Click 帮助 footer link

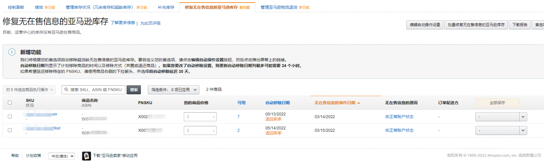[15, 156]
